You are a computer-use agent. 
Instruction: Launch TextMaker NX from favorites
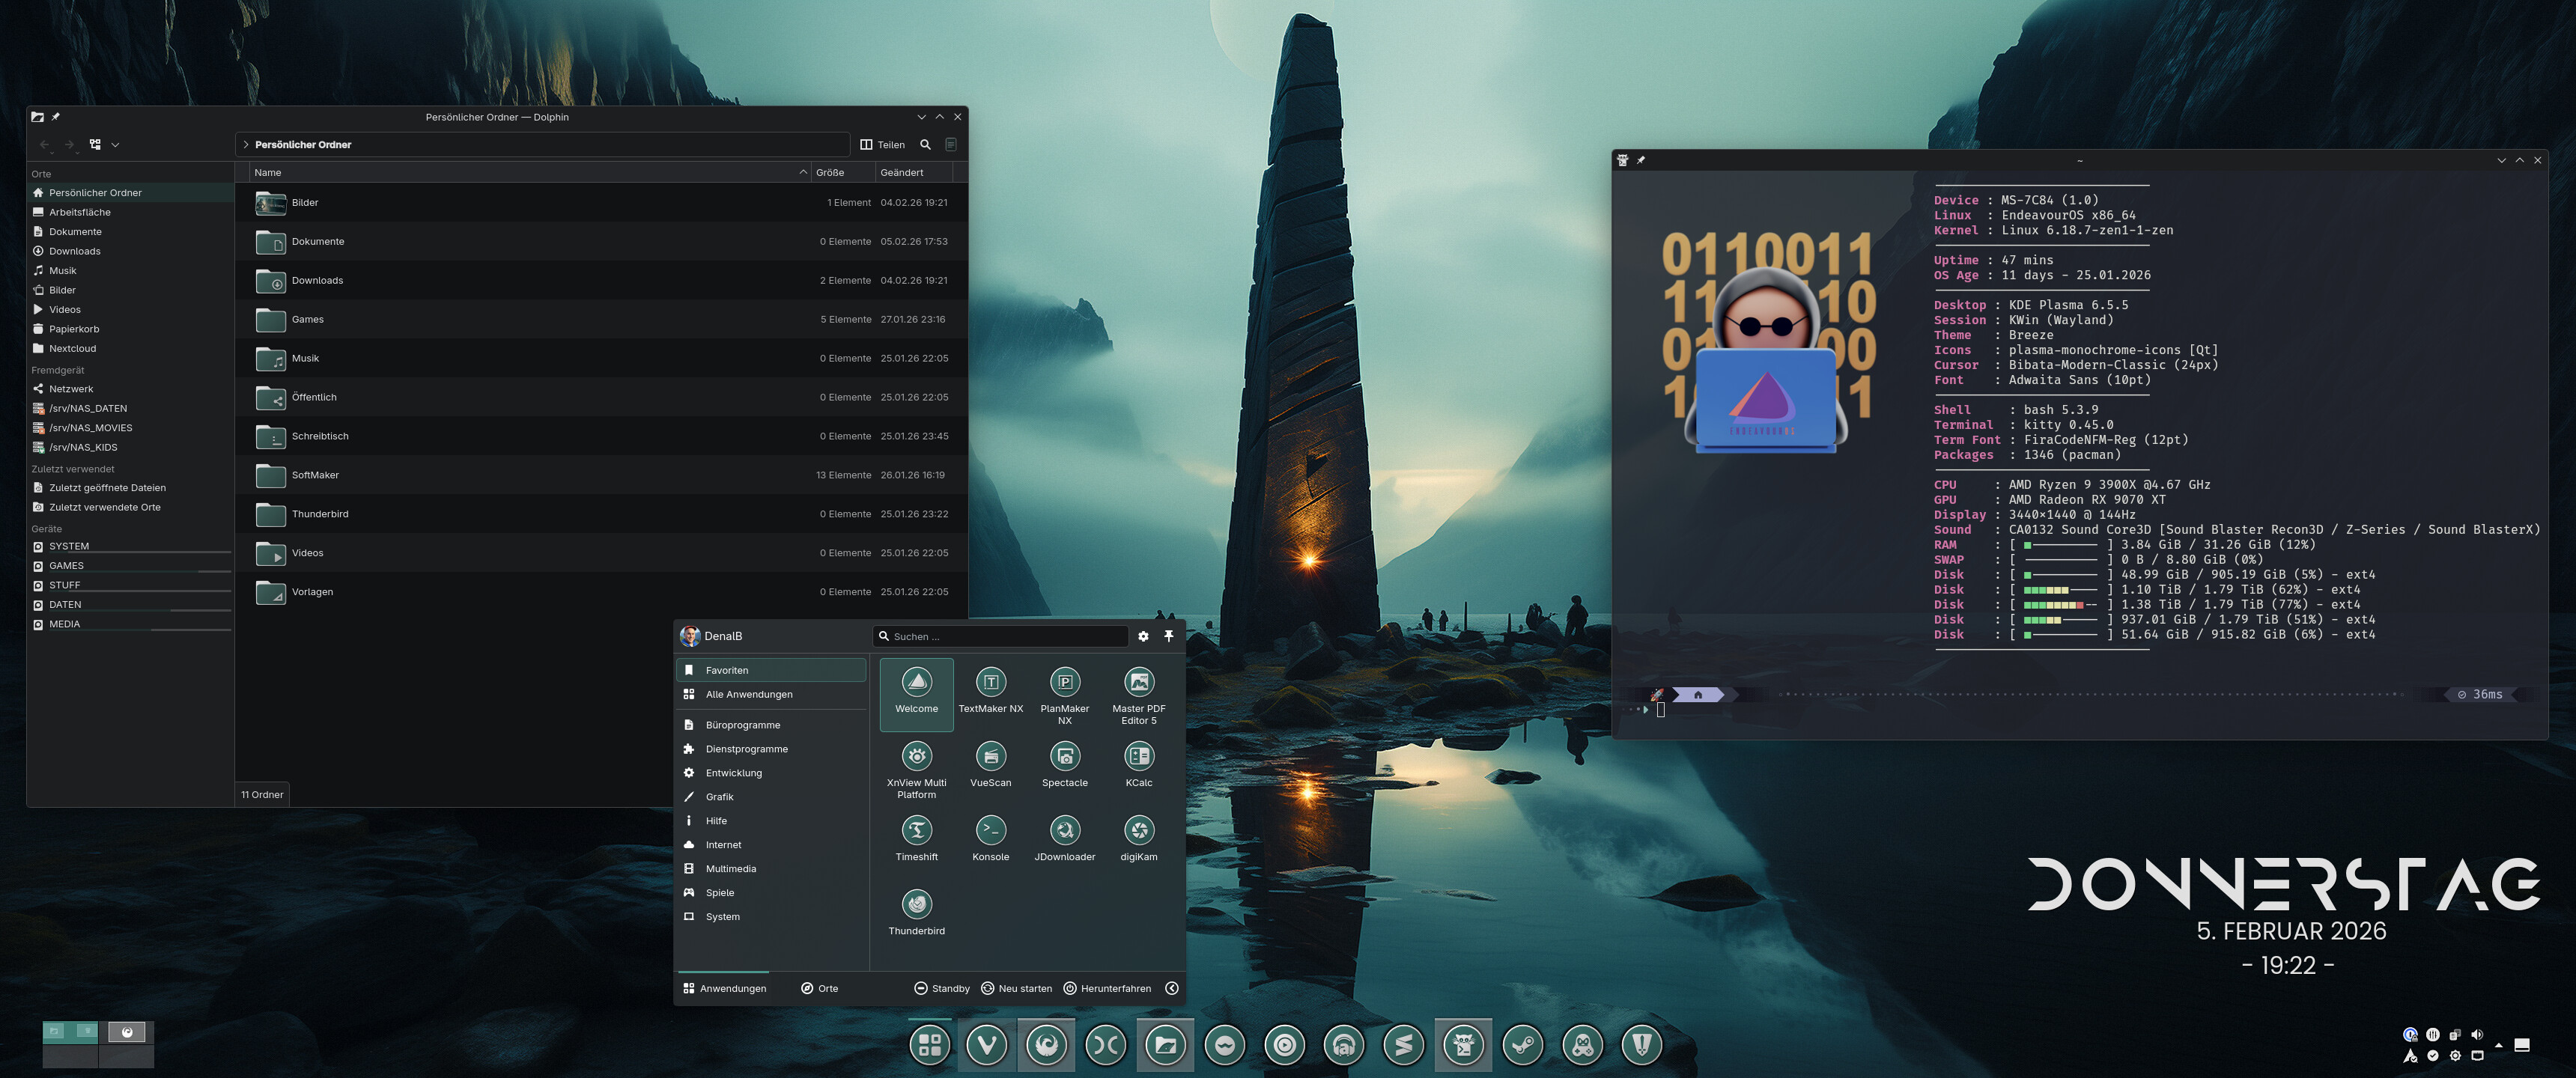coord(990,683)
